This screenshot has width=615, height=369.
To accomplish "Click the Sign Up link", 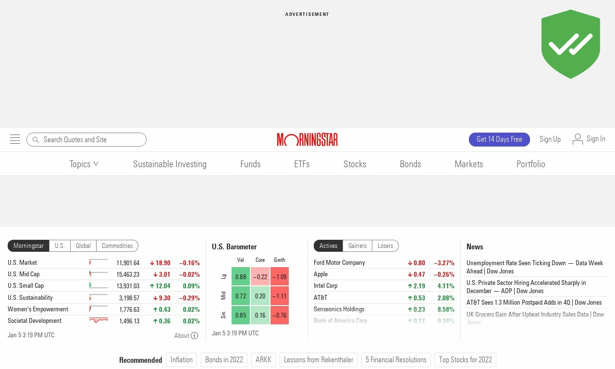I will click(x=550, y=139).
